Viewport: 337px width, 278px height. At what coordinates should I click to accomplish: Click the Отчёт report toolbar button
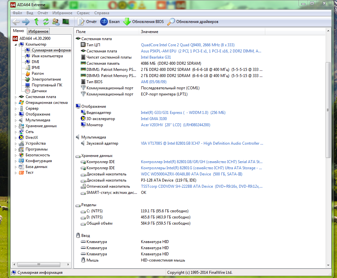click(x=87, y=22)
